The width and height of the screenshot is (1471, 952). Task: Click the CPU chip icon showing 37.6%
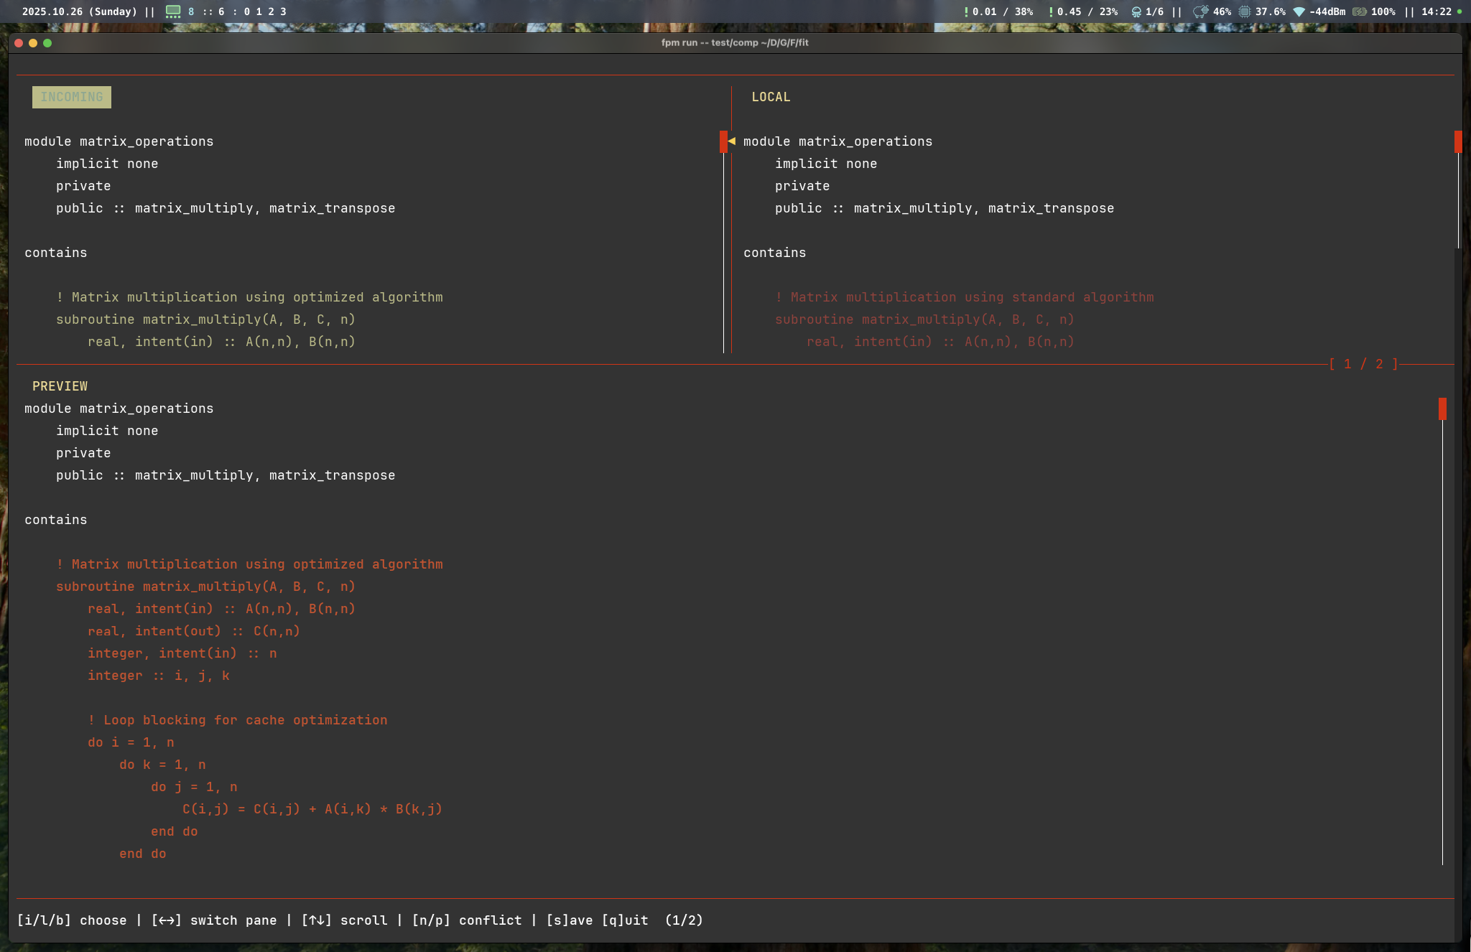pyautogui.click(x=1245, y=11)
